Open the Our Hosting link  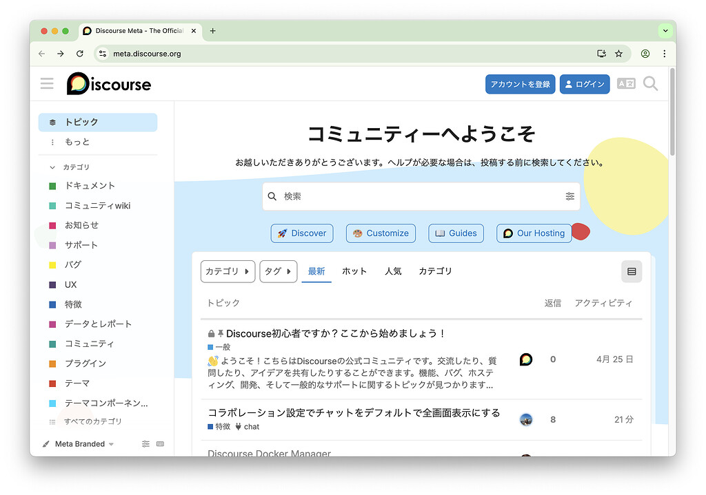[x=534, y=233]
